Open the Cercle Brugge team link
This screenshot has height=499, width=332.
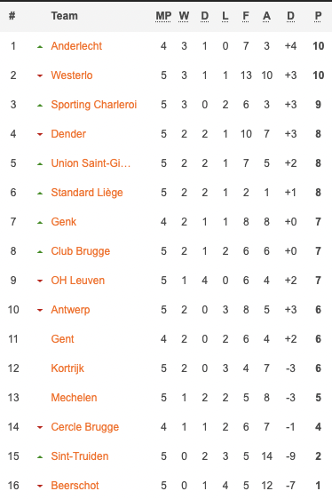click(85, 427)
